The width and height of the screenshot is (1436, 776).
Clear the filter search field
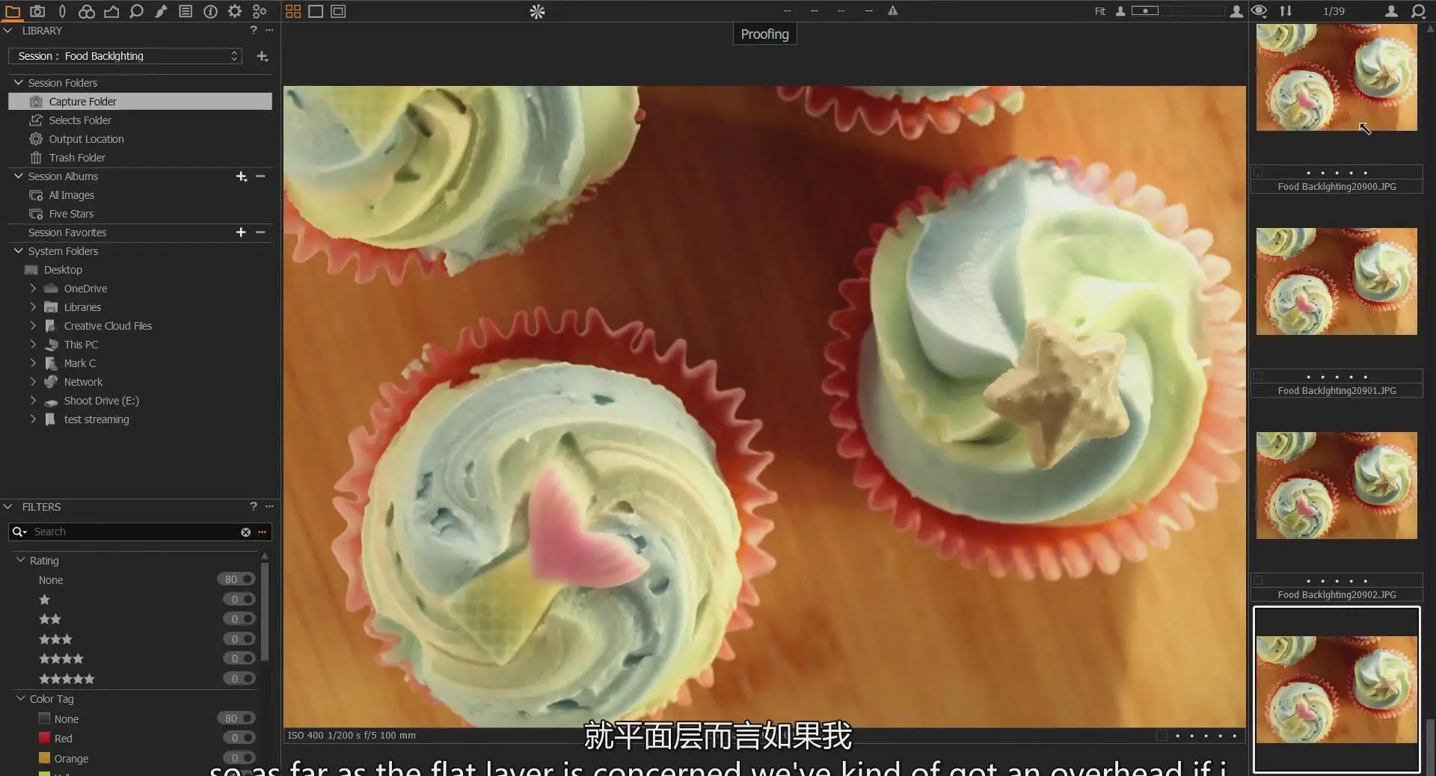(245, 532)
